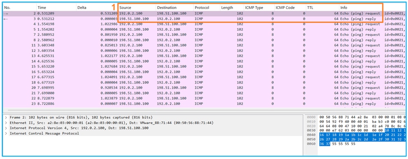Select packet number 22 row

pos(204,99)
